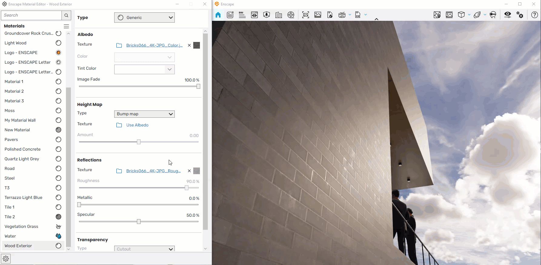
Task: Select the Wood Exterior material
Action: pos(33,246)
